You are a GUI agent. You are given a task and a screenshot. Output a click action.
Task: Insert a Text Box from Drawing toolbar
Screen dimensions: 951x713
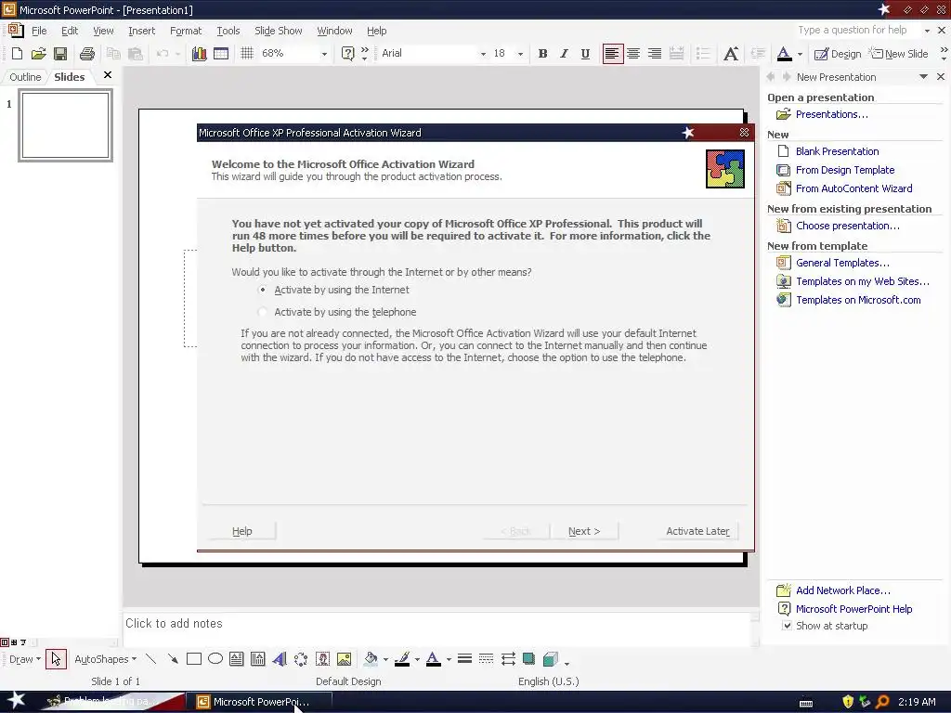pos(237,659)
